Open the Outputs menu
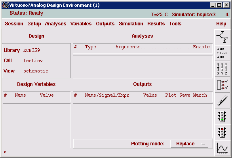This screenshot has width=232, height=158. [105, 24]
